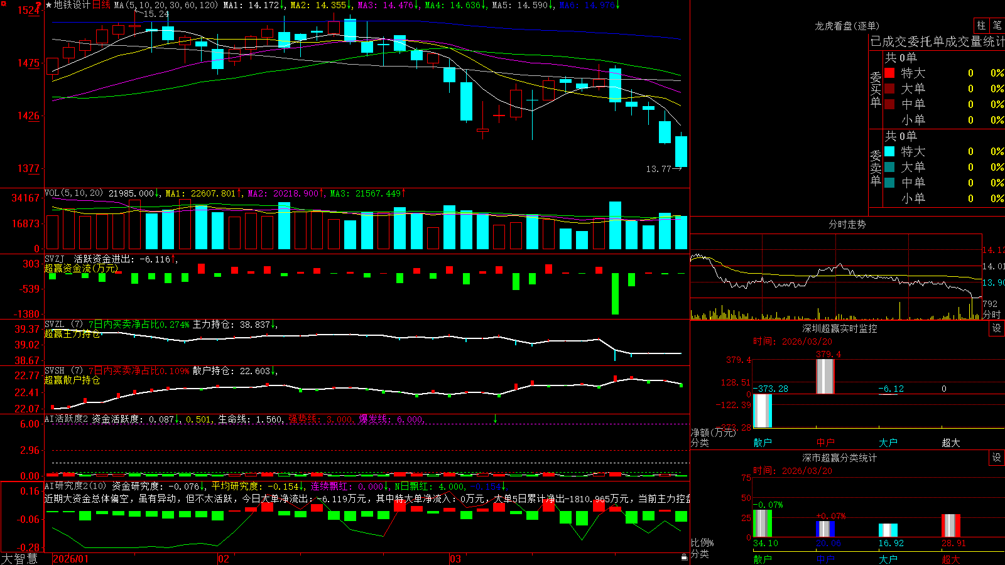The image size is (1005, 565).
Task: Click the red 特大 buy order swatch
Action: 889,73
